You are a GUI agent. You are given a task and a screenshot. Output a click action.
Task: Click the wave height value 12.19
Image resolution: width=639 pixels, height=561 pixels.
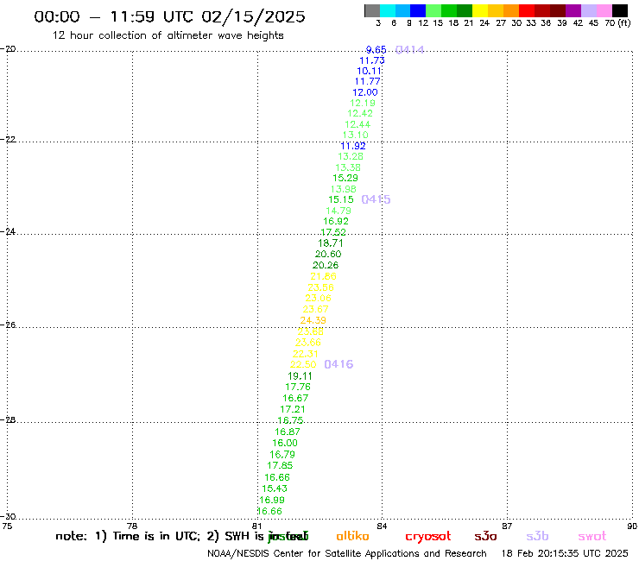pos(363,103)
